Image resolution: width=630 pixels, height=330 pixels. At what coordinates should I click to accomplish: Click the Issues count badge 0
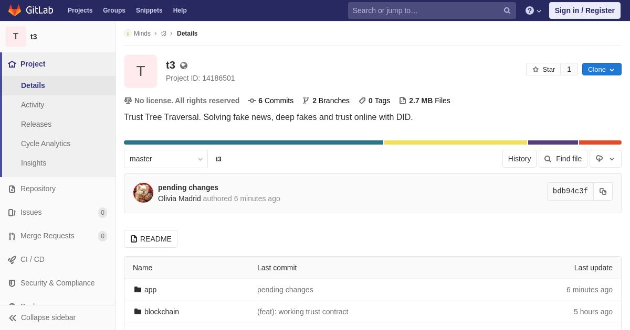(102, 213)
